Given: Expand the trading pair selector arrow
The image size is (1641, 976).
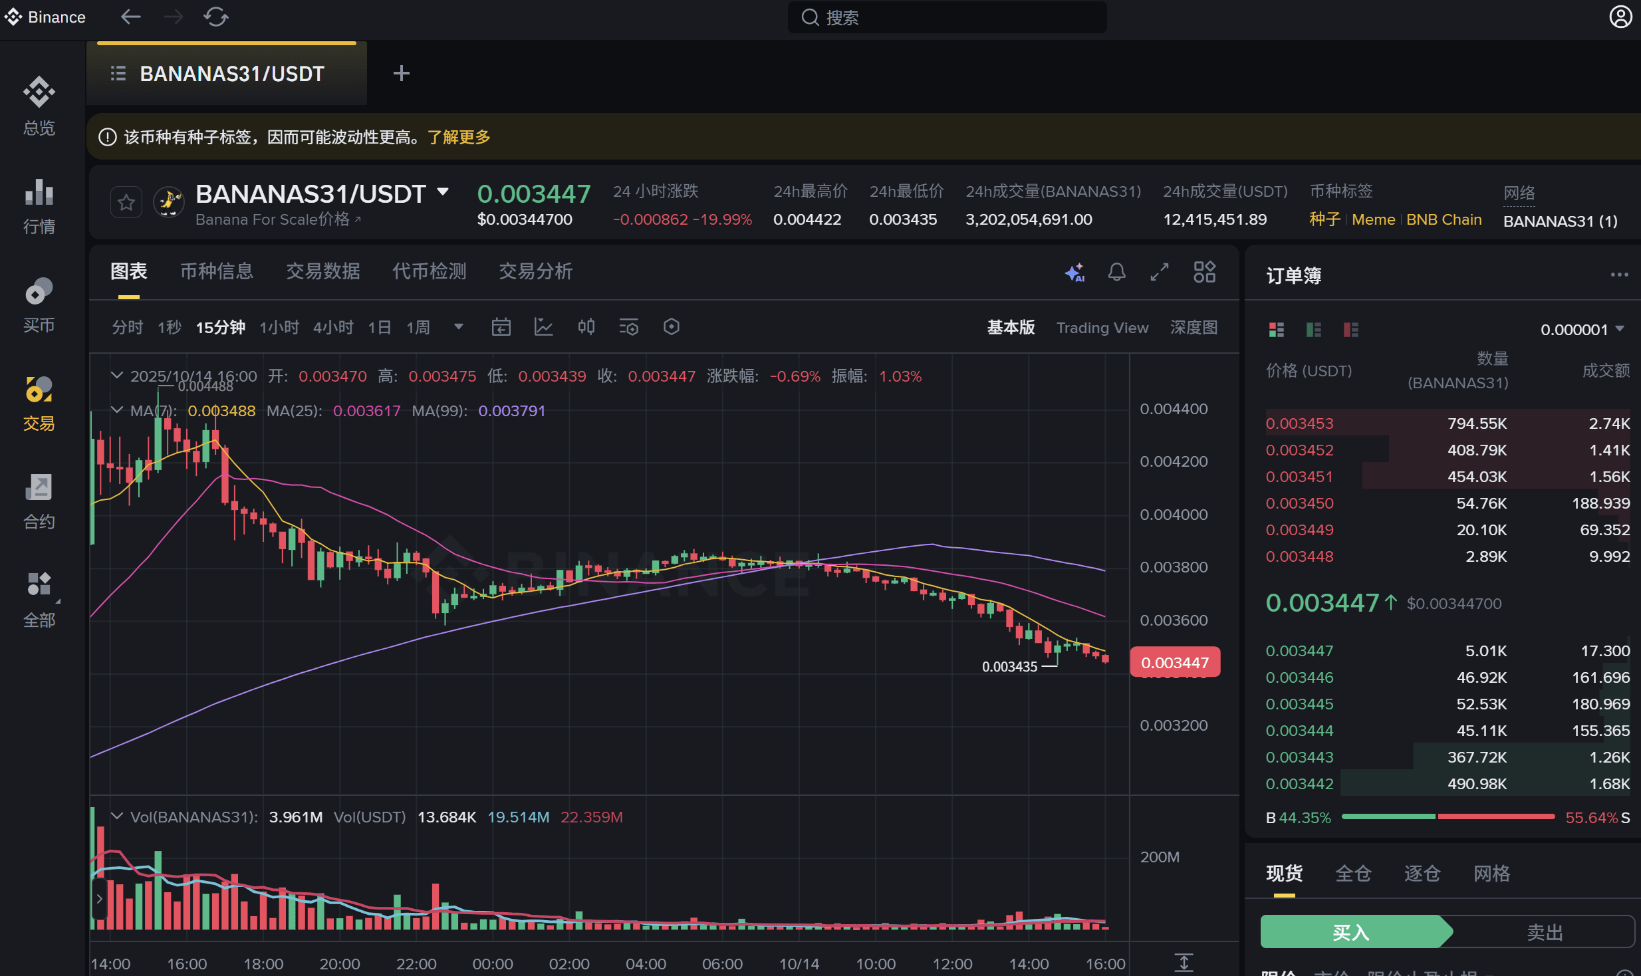Looking at the screenshot, I should pyautogui.click(x=443, y=192).
